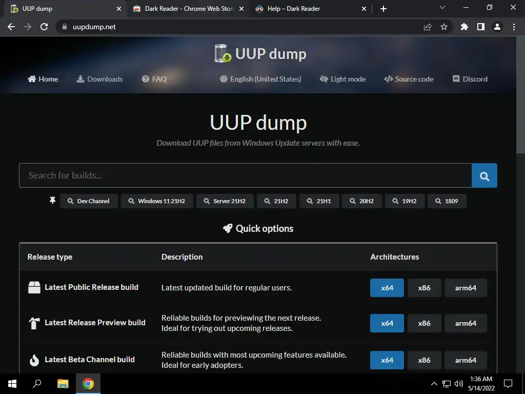Open the Downloads navigation link

pyautogui.click(x=100, y=79)
